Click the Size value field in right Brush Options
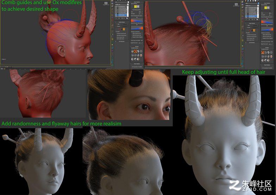The width and height of the screenshot is (276, 195). tap(270, 13)
